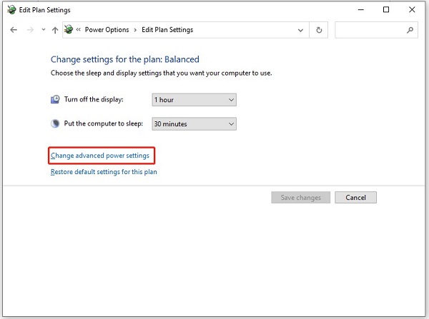Click the Save changes button
Screen dimensions: 429x319
(301, 198)
